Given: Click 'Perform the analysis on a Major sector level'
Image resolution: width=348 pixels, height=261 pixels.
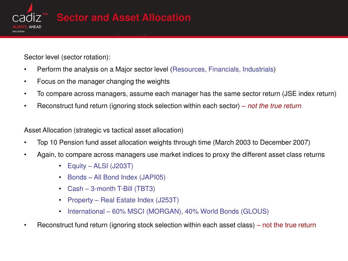Looking at the screenshot, I should coord(103,69).
